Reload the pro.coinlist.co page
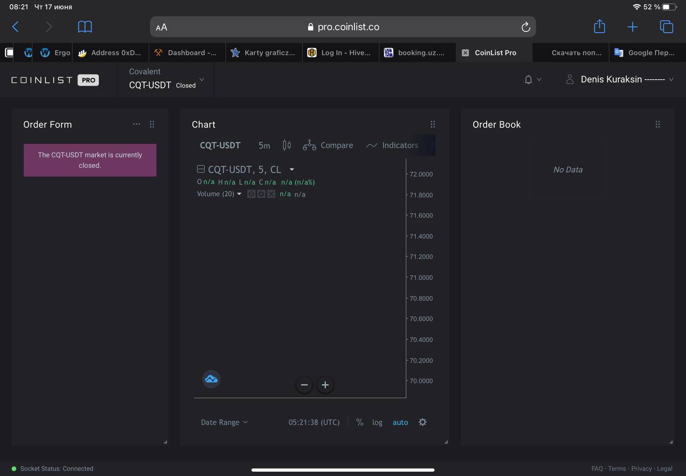 pos(525,27)
